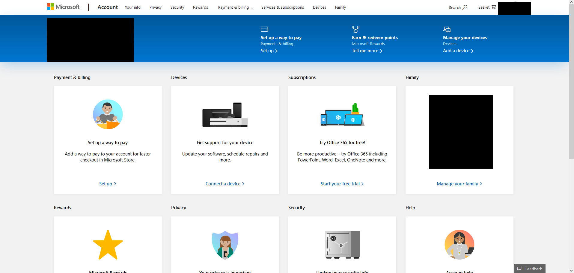Click the vertical scrollbar thumb
The image size is (574, 273).
coord(571,81)
